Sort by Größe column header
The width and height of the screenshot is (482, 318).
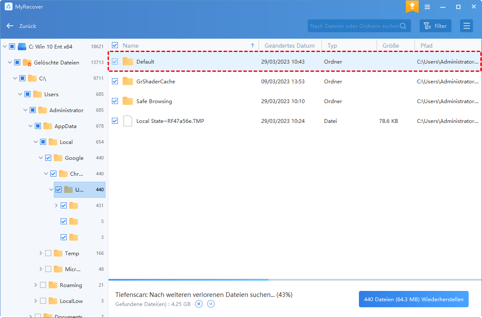point(391,46)
